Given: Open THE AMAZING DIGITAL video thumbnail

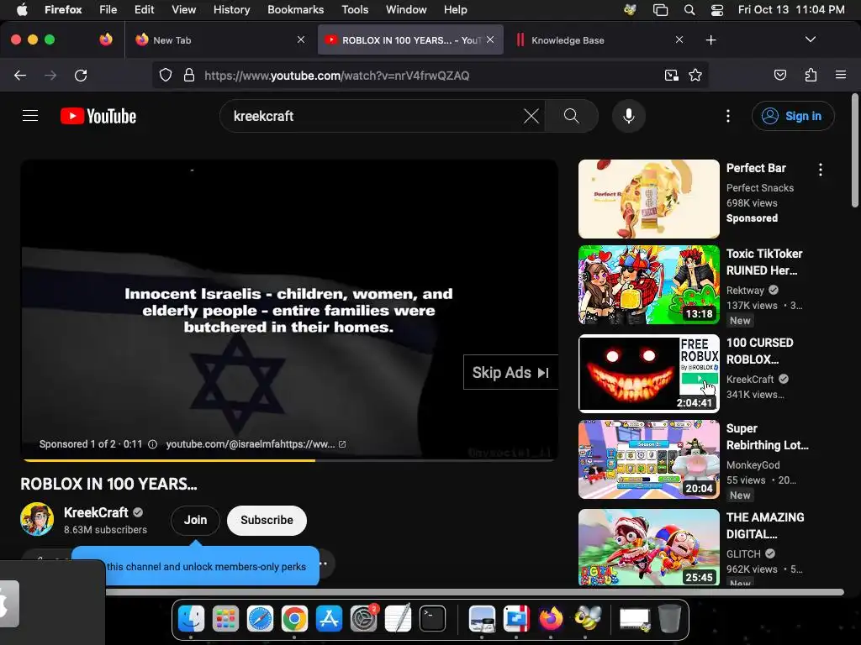Looking at the screenshot, I should [x=649, y=548].
